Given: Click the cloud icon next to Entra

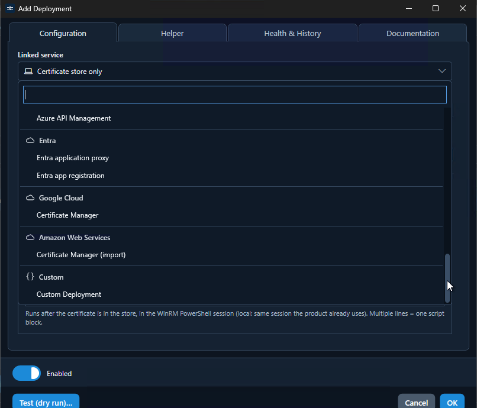Looking at the screenshot, I should point(30,141).
